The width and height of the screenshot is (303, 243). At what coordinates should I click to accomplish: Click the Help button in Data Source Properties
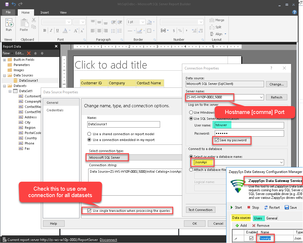pyautogui.click(x=54, y=224)
